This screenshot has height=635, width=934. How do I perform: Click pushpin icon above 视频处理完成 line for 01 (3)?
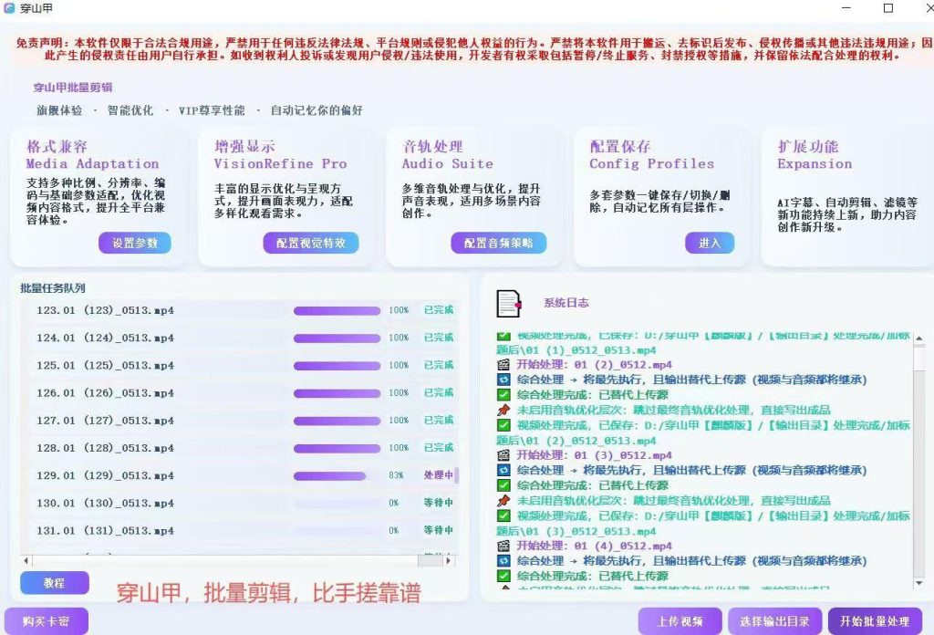pyautogui.click(x=503, y=500)
